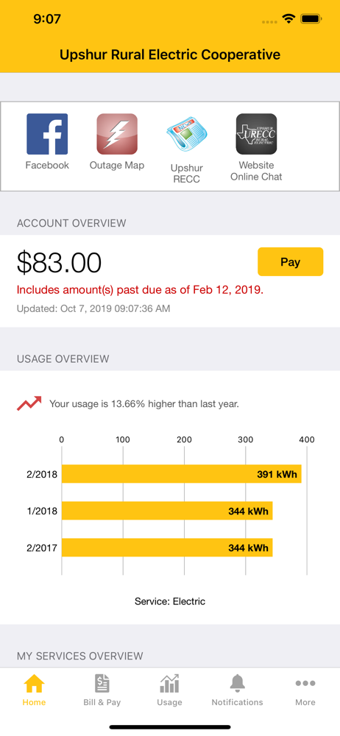
Task: Click the yellow Pay button
Action: point(290,262)
